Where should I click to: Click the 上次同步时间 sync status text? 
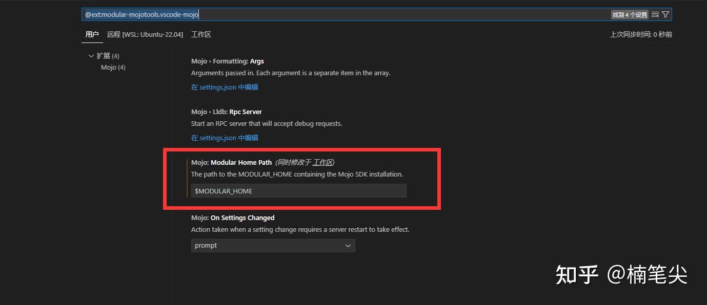[x=641, y=34]
